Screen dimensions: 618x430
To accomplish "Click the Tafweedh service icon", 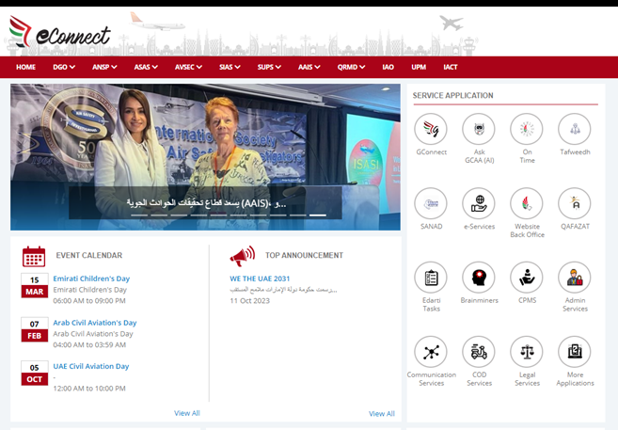I will coord(575,129).
